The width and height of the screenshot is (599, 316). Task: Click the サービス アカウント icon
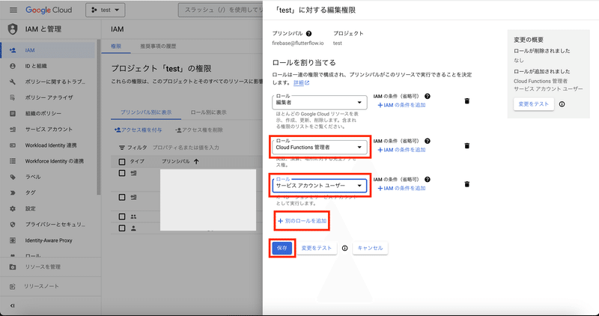[x=13, y=129]
